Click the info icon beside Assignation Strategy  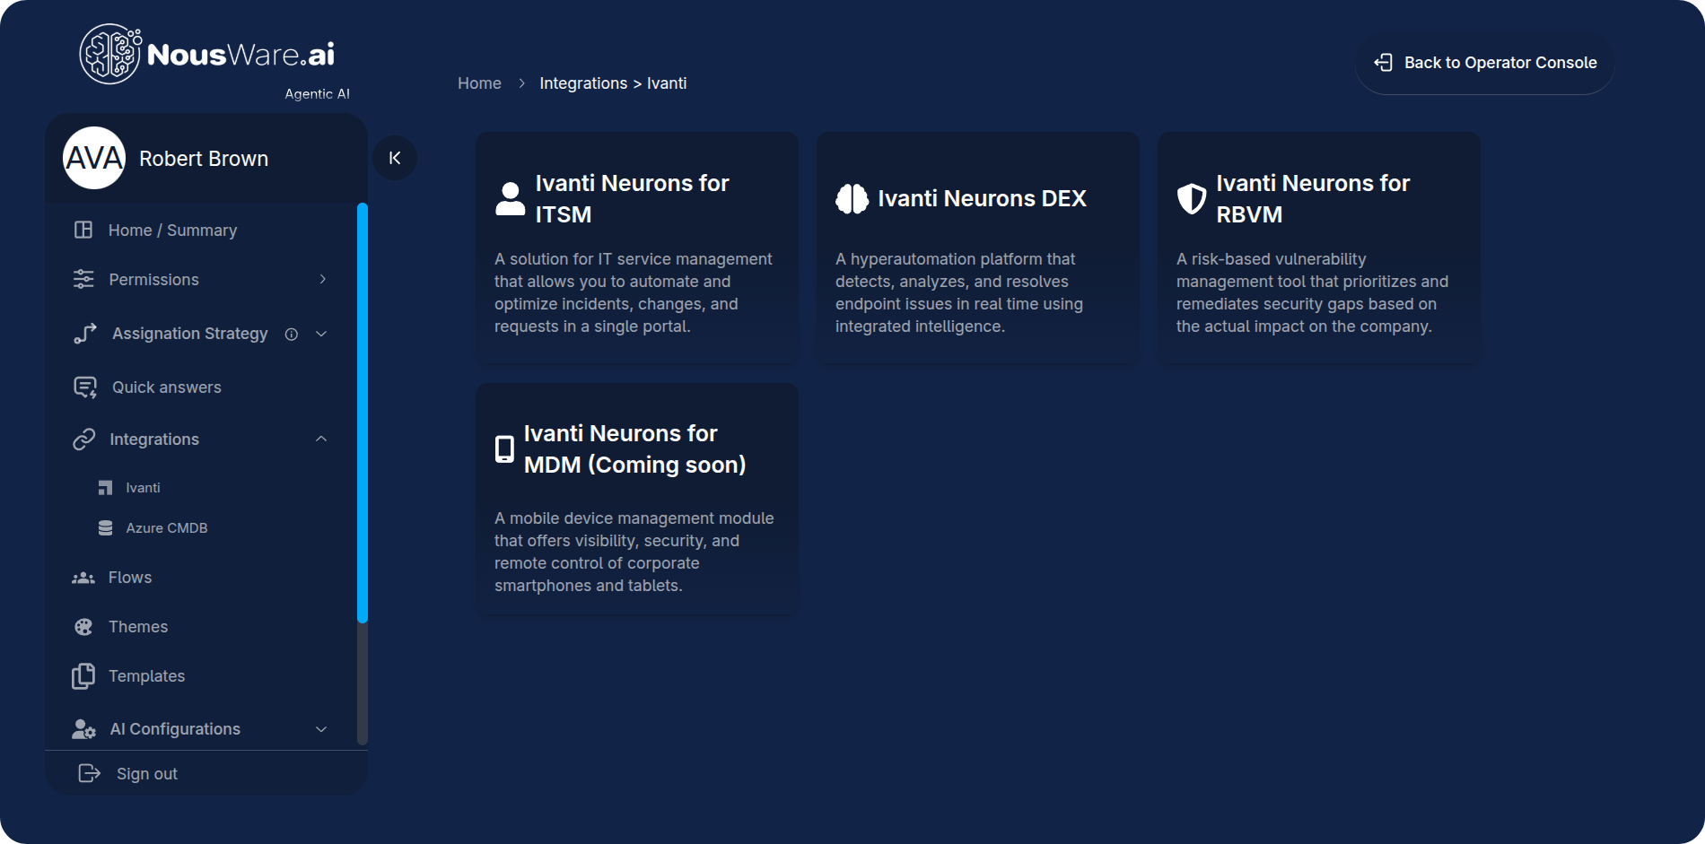tap(292, 335)
